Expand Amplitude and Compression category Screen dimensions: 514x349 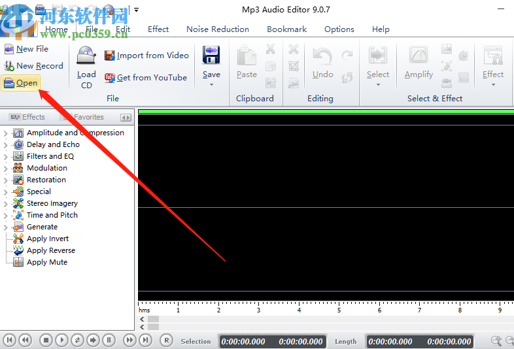click(x=5, y=133)
